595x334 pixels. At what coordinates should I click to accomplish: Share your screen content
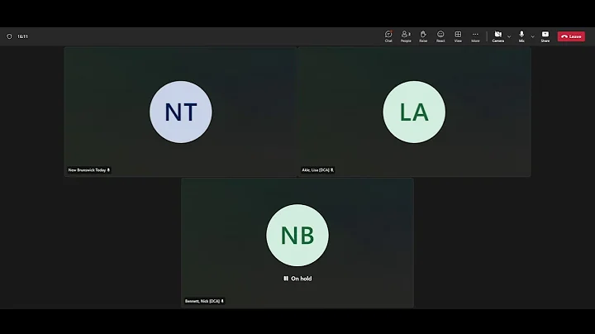tap(545, 36)
